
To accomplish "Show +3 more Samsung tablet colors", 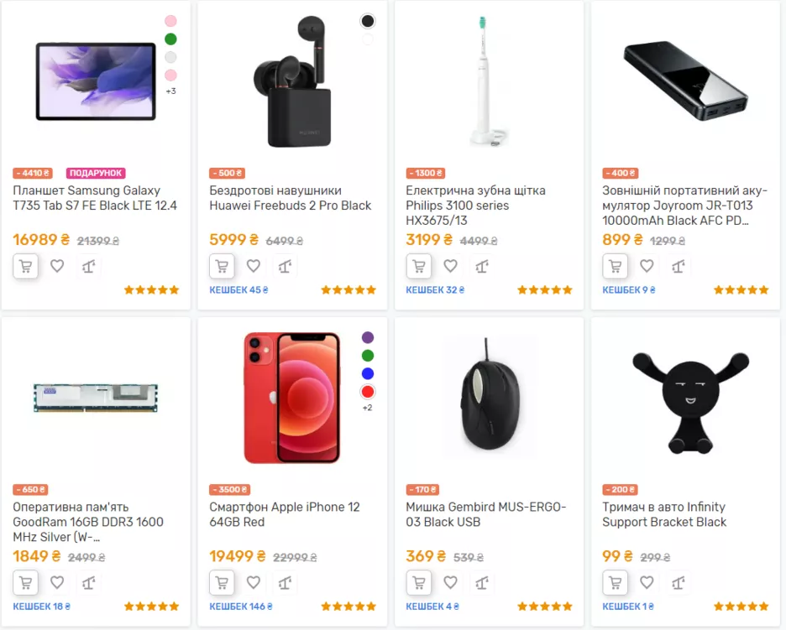I will click(x=171, y=91).
